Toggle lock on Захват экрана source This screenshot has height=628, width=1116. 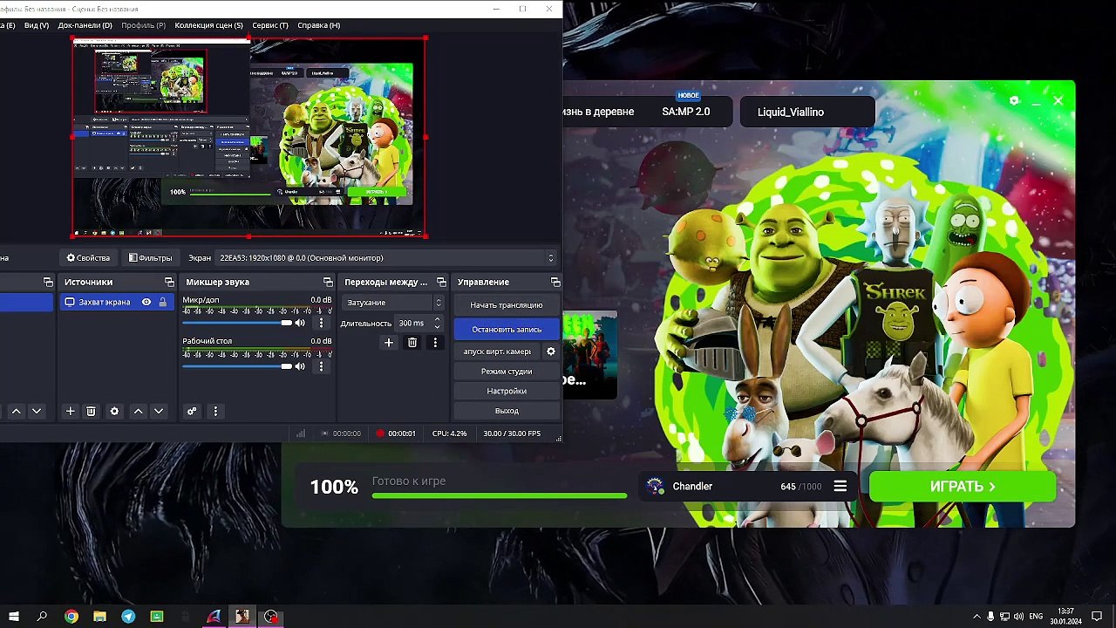pyautogui.click(x=162, y=302)
